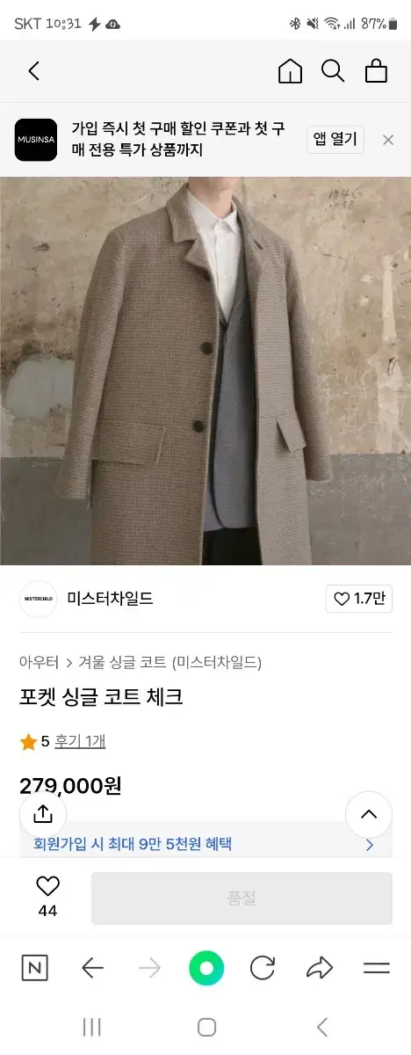
Task: Open the 미스터차일드 brand logo
Action: tap(38, 599)
